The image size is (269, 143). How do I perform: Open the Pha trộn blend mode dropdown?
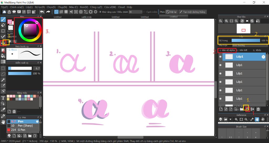(250, 45)
